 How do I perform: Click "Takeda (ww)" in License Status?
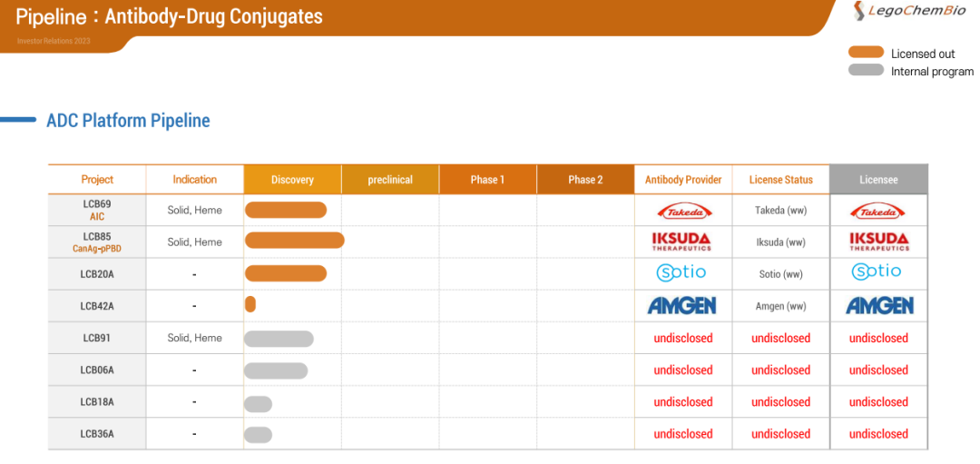point(780,211)
